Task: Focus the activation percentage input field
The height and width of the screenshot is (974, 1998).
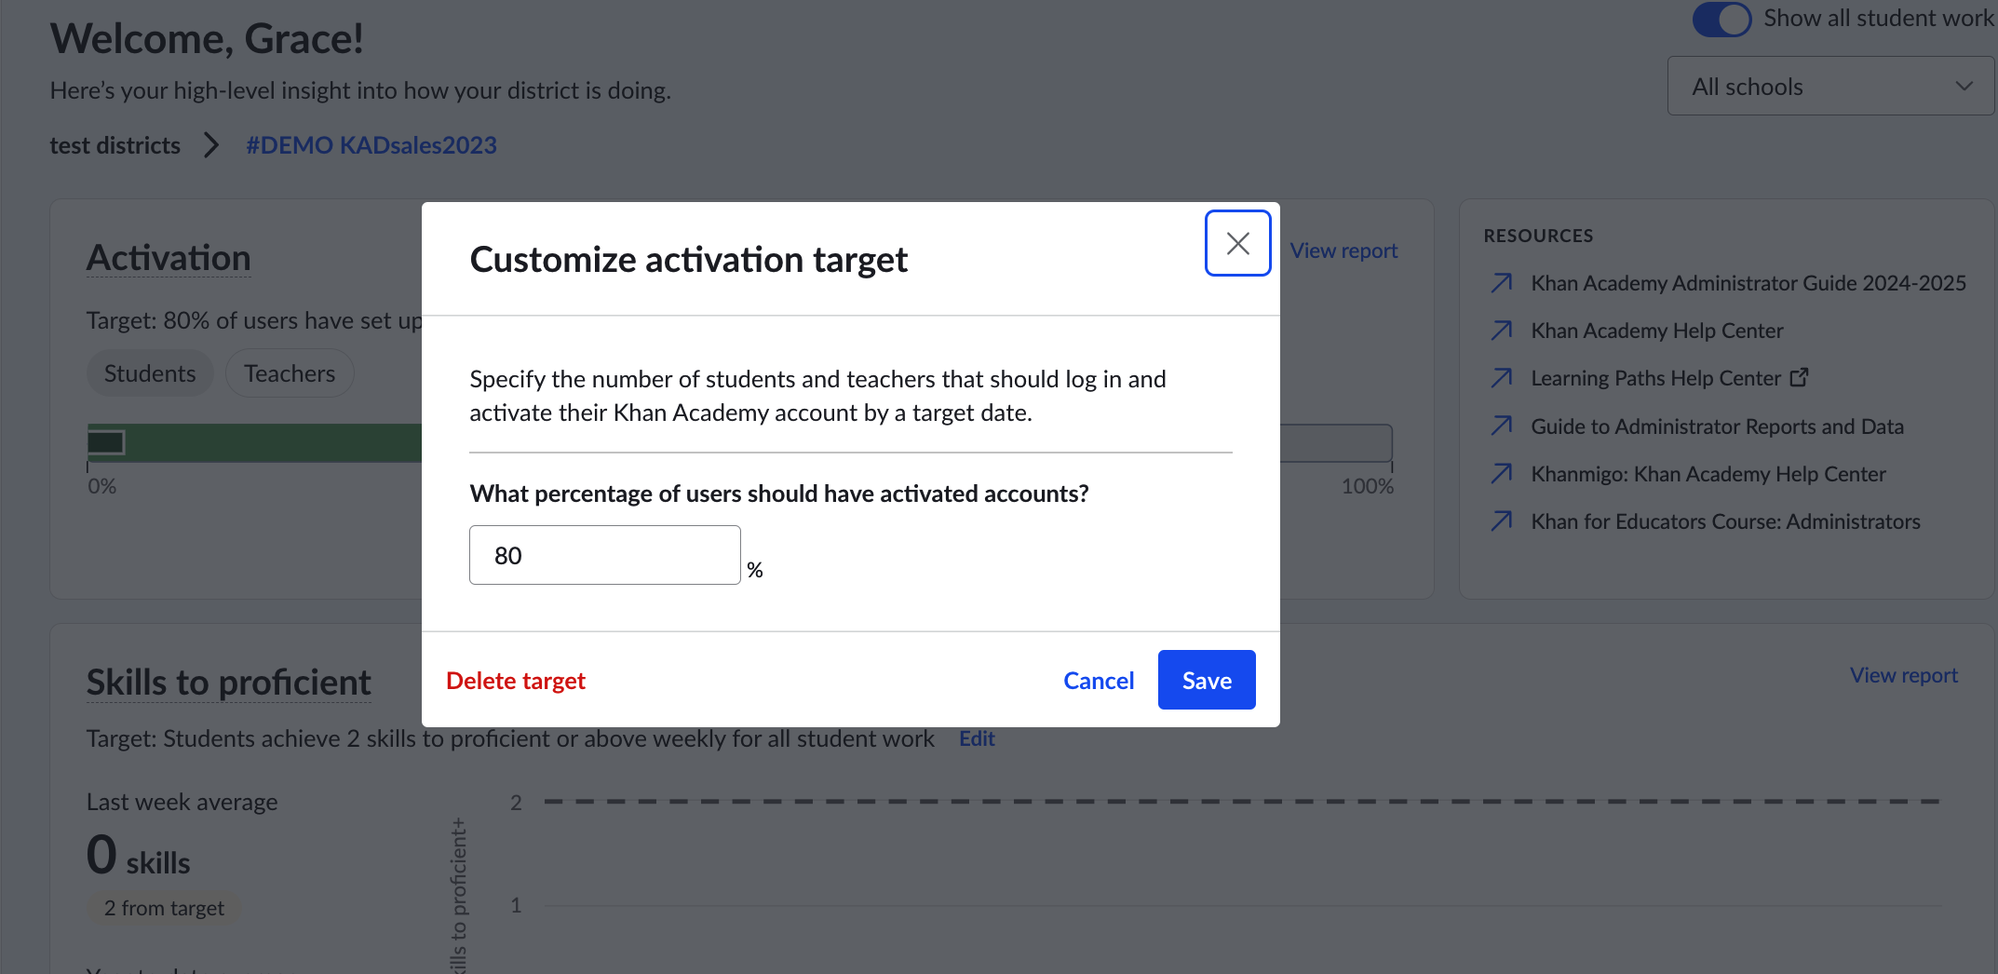Action: pos(605,555)
